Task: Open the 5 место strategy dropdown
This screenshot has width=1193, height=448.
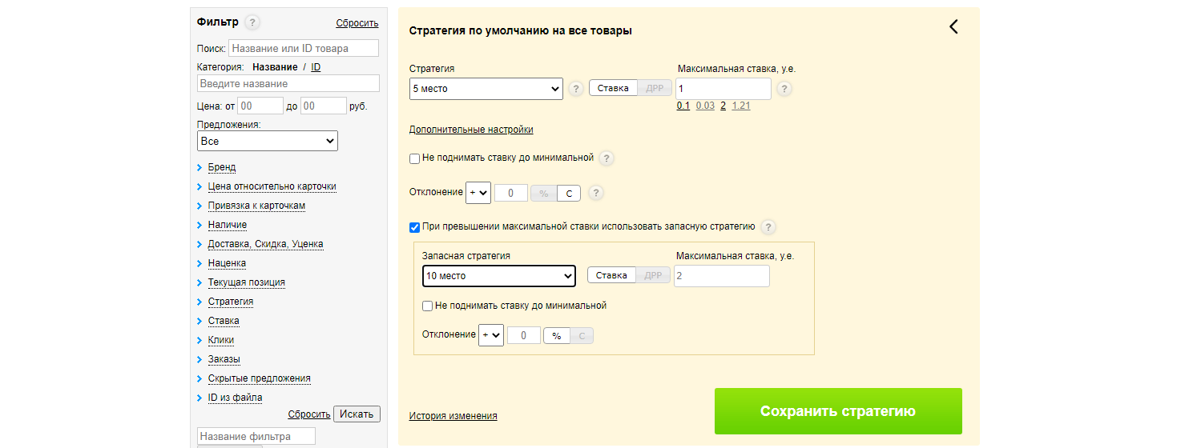Action: [486, 89]
